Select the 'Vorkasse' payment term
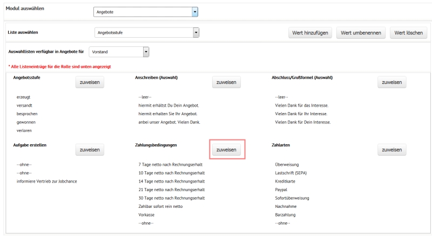432x238 pixels. click(x=147, y=214)
